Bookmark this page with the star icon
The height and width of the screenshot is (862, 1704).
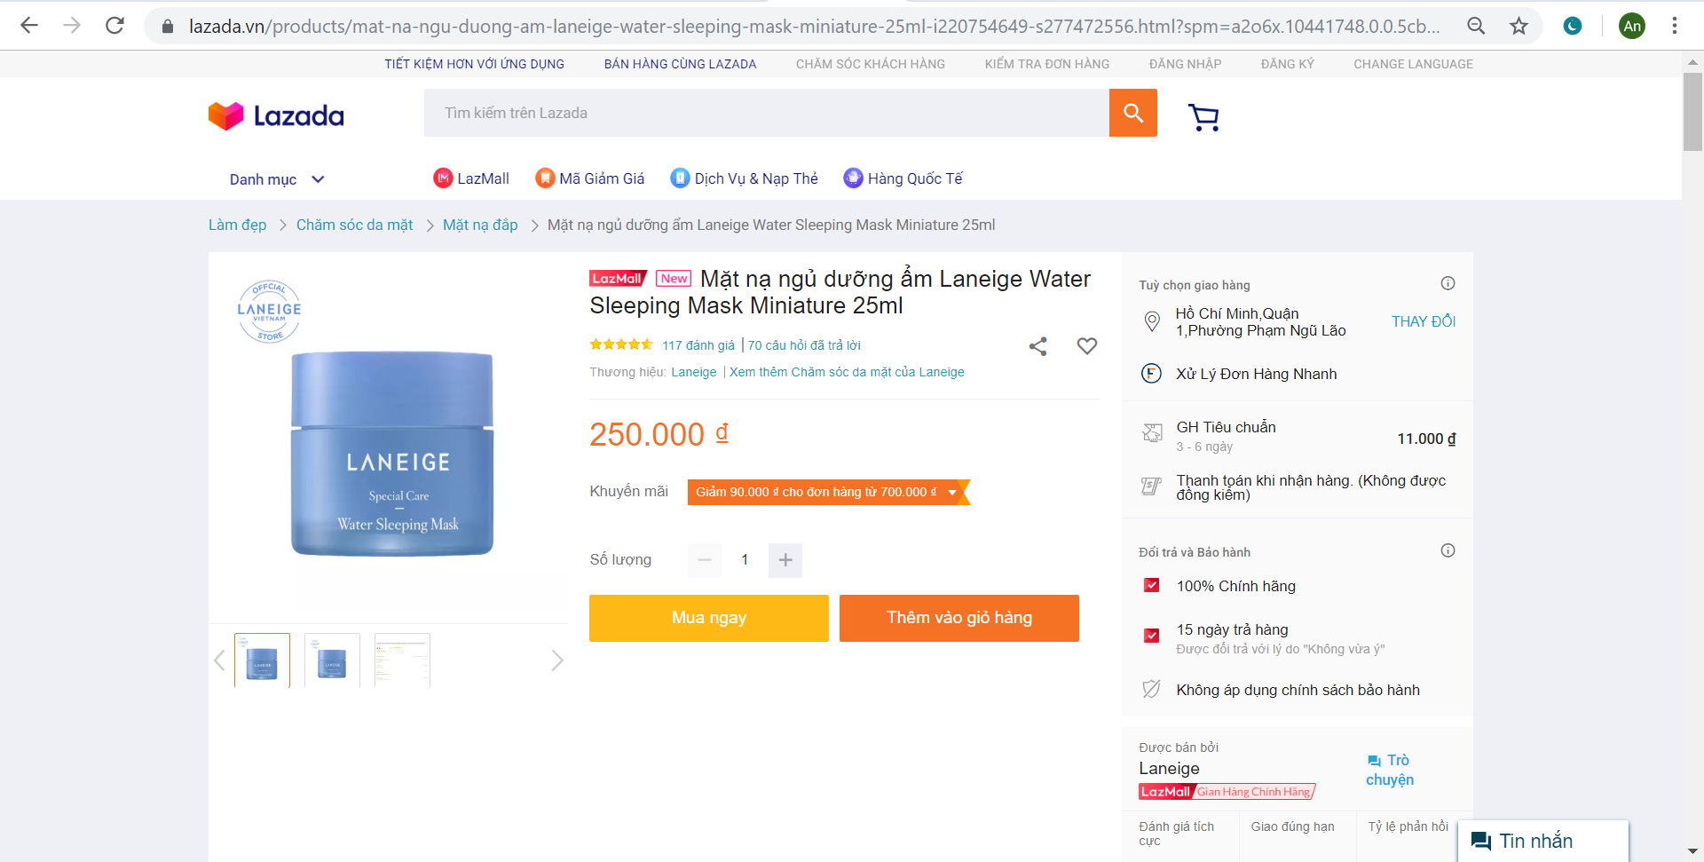1519,26
